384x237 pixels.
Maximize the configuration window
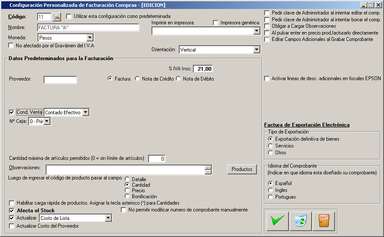(x=370, y=5)
